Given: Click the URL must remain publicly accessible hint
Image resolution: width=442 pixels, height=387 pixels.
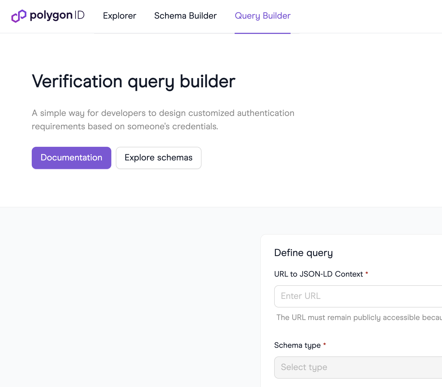Looking at the screenshot, I should tap(359, 317).
